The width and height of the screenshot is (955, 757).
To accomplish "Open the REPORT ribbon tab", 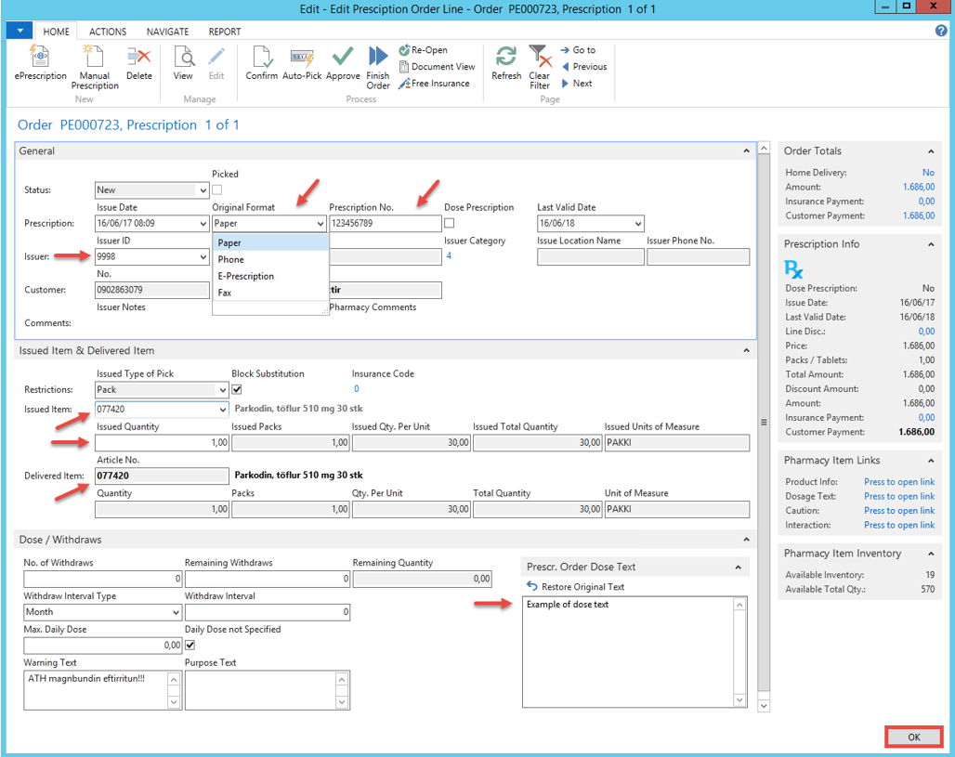I will coord(225,32).
